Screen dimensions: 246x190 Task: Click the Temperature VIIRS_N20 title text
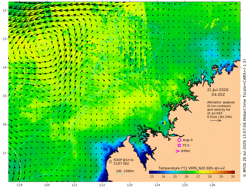click(x=191, y=168)
